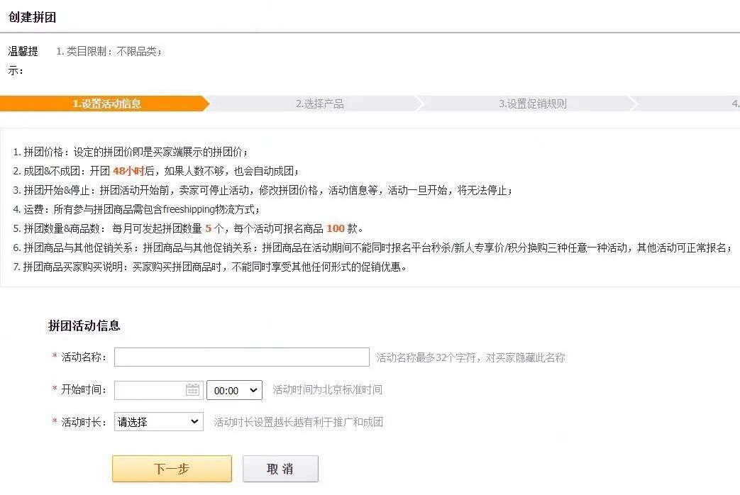Open the 00:00 time dropdown
Screen dimensions: 740x495
234,389
